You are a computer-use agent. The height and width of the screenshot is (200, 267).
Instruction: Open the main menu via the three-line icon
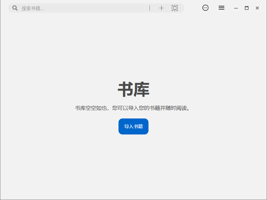[221, 8]
